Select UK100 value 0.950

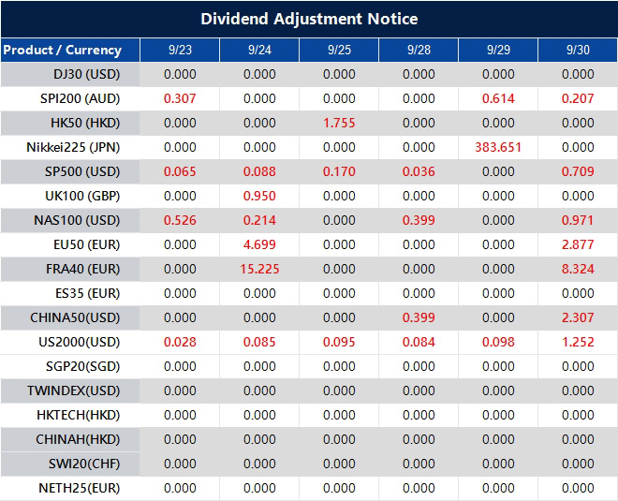point(259,197)
